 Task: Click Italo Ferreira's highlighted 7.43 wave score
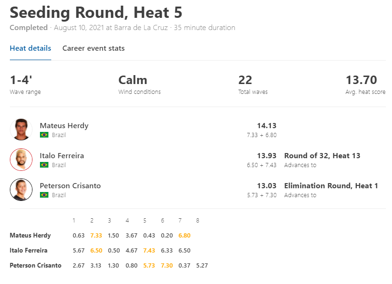149,250
